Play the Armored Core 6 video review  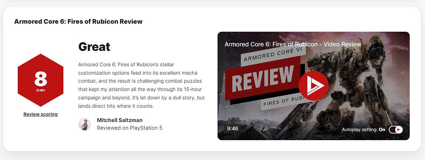tap(313, 86)
